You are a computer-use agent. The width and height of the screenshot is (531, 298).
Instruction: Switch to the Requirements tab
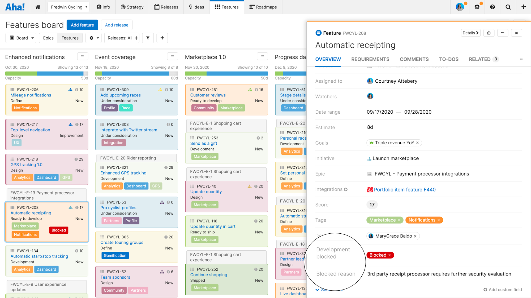pos(370,59)
